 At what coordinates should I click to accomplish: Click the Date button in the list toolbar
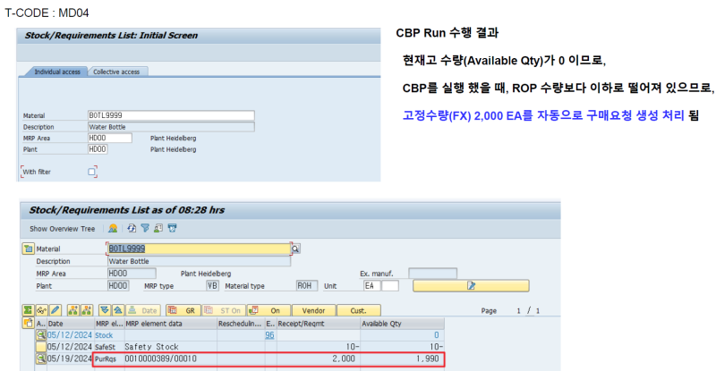coord(143,310)
